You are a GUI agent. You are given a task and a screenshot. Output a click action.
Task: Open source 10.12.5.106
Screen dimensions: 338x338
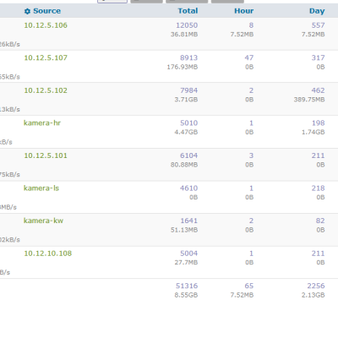click(46, 25)
